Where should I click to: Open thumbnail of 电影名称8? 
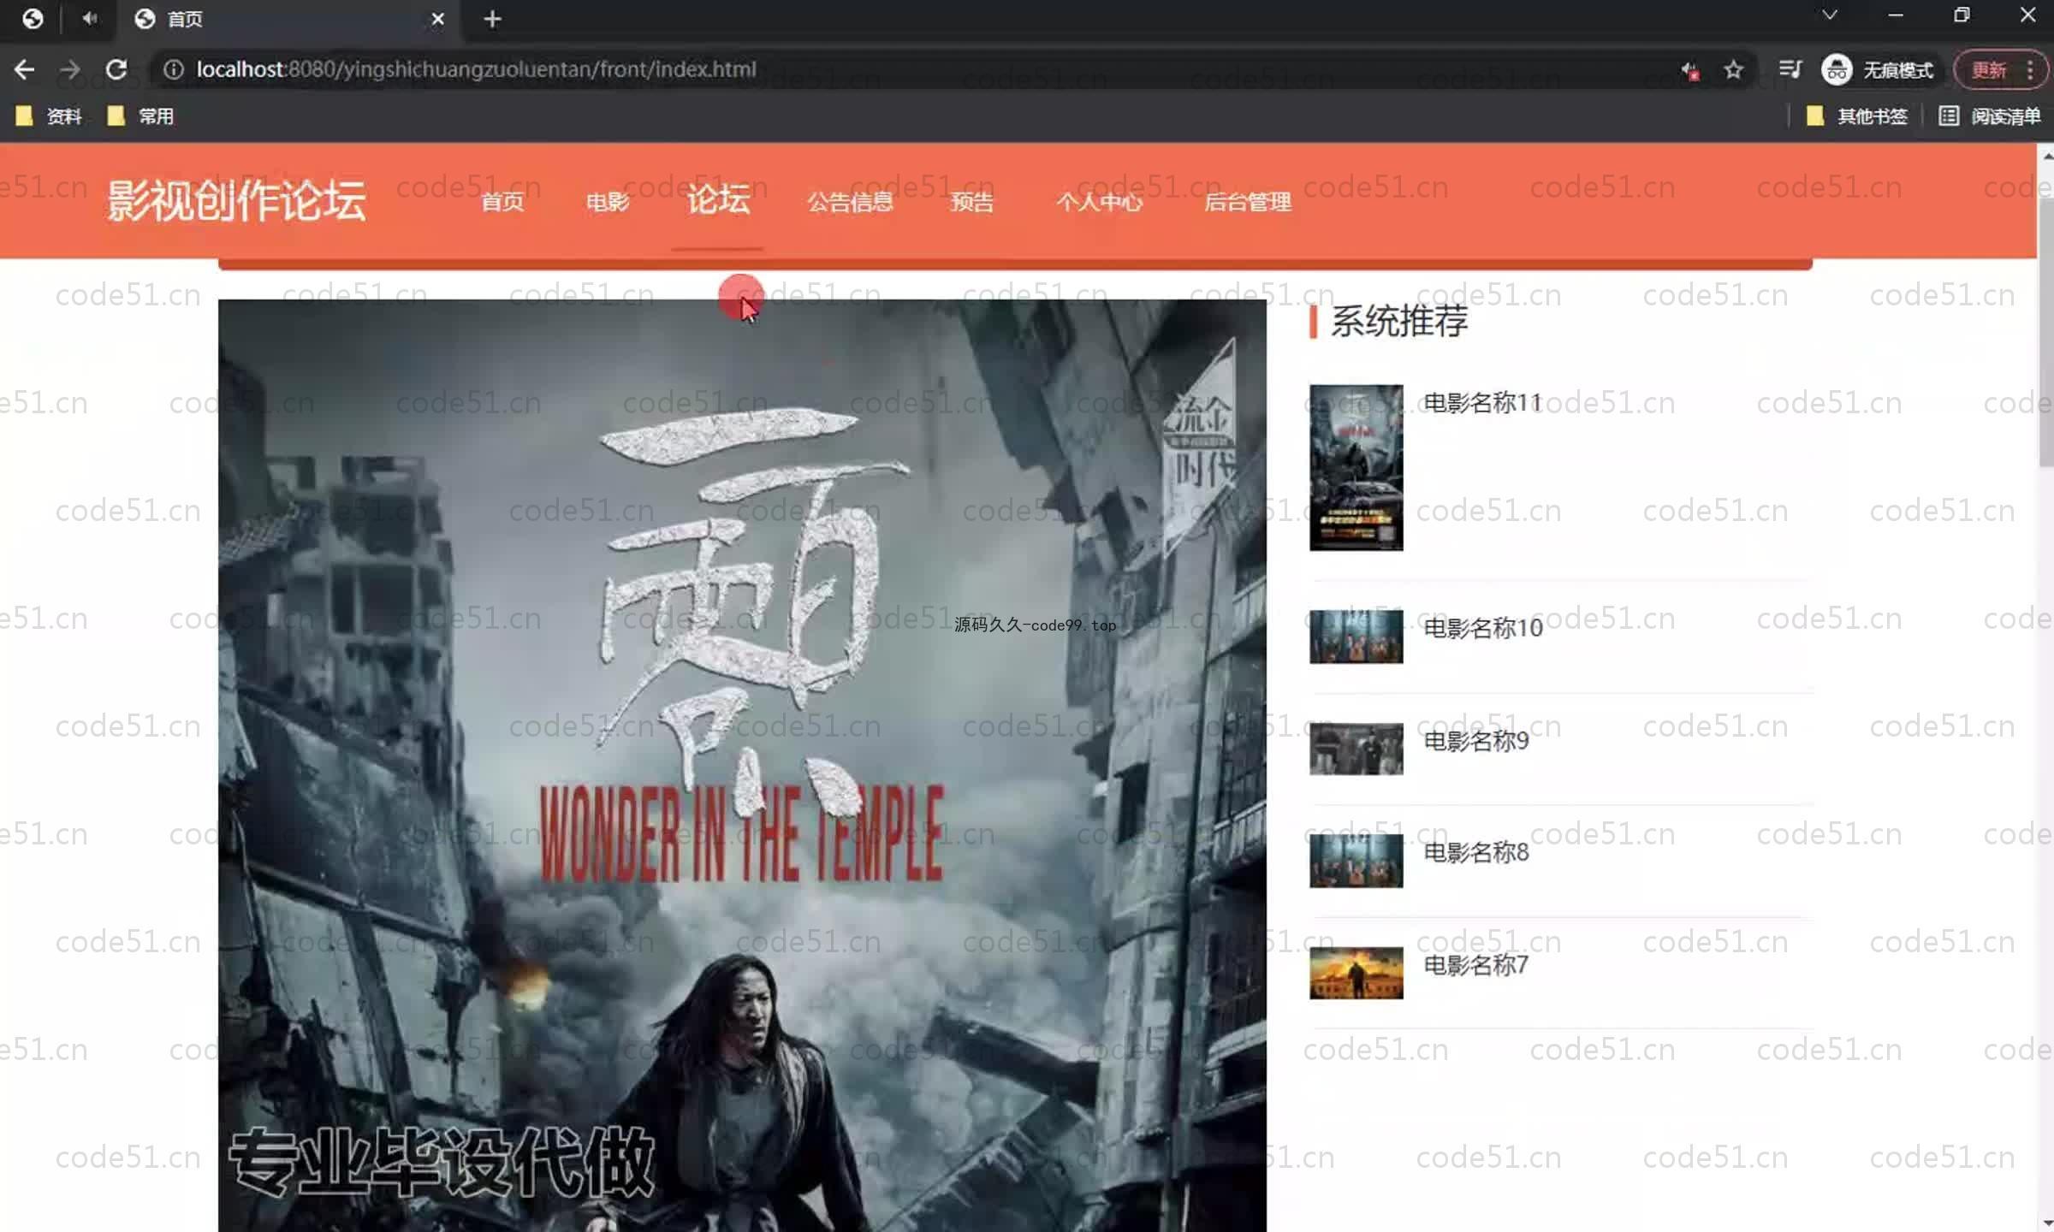1356,861
